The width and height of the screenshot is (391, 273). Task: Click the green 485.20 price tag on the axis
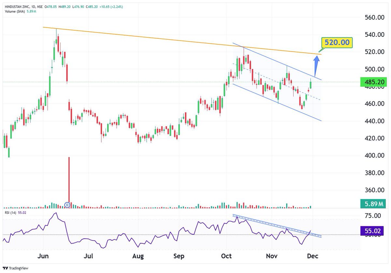pos(374,82)
